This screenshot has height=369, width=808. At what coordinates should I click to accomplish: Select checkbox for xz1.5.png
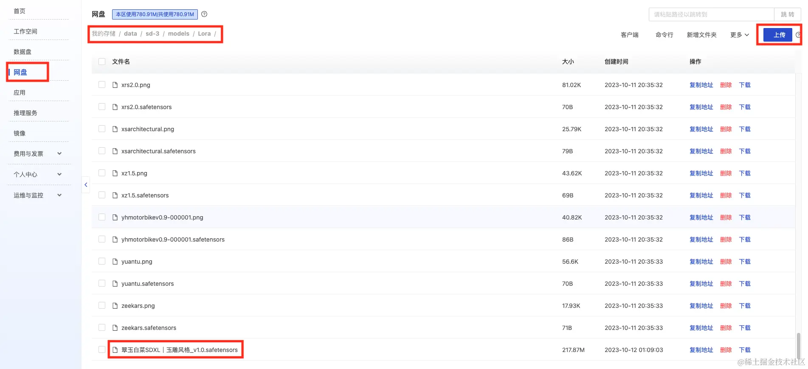point(102,173)
